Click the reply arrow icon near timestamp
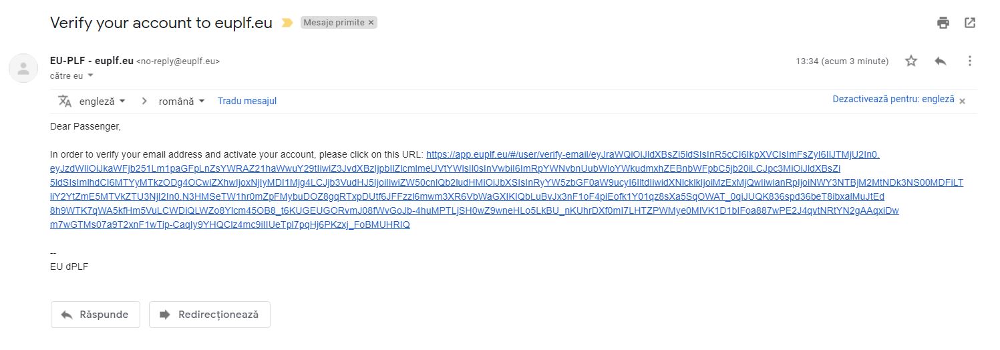1000x350 pixels. [x=941, y=61]
